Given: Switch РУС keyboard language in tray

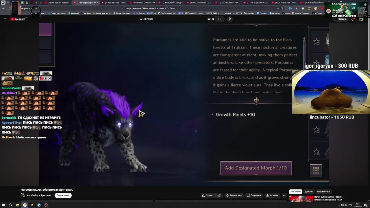Looking at the screenshot, I should [x=350, y=205].
